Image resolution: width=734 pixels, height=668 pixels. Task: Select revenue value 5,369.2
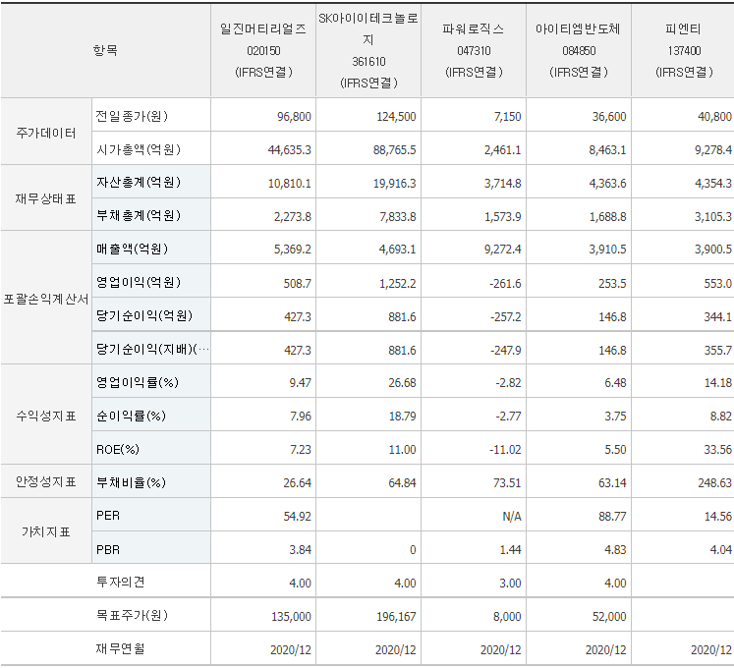292,250
